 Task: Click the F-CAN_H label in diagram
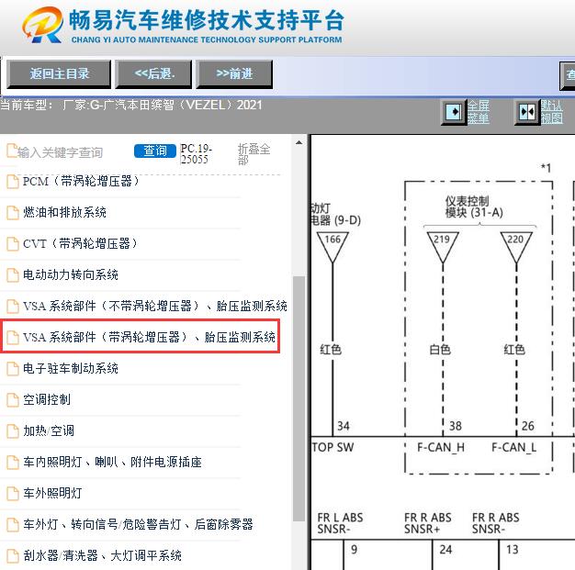pyautogui.click(x=441, y=447)
